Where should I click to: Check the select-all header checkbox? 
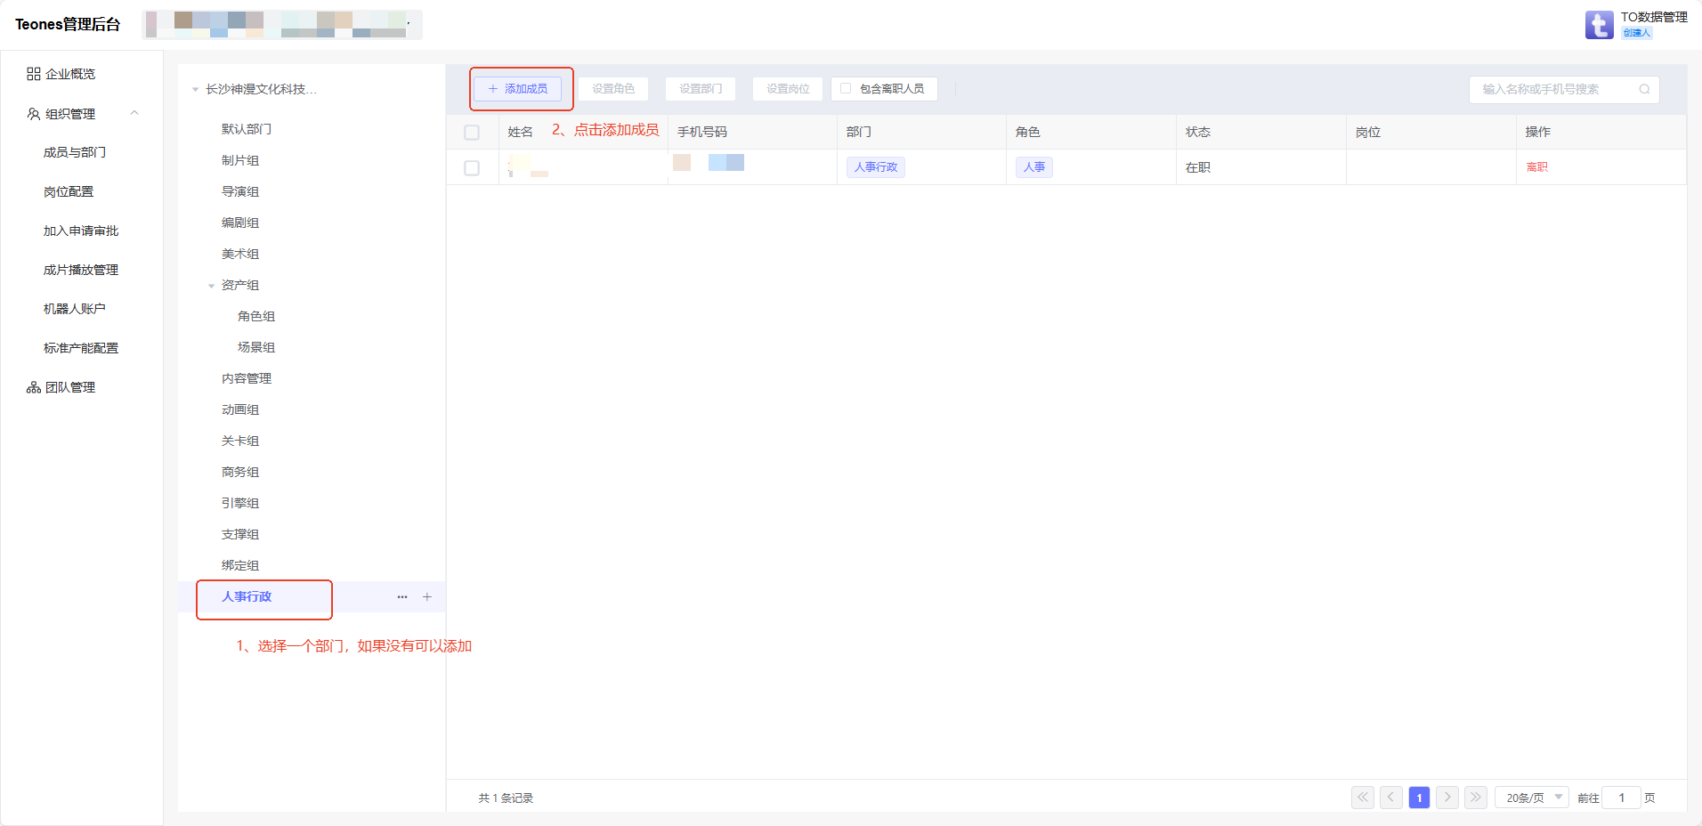point(472,133)
